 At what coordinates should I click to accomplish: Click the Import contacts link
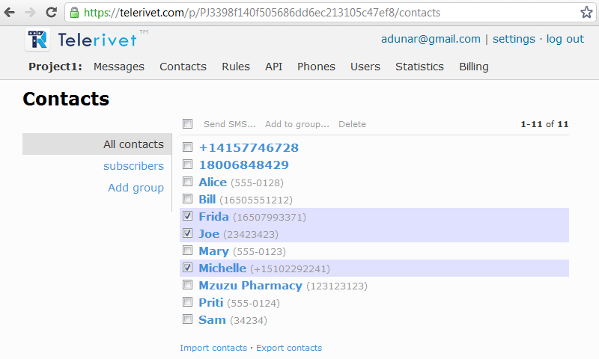213,348
